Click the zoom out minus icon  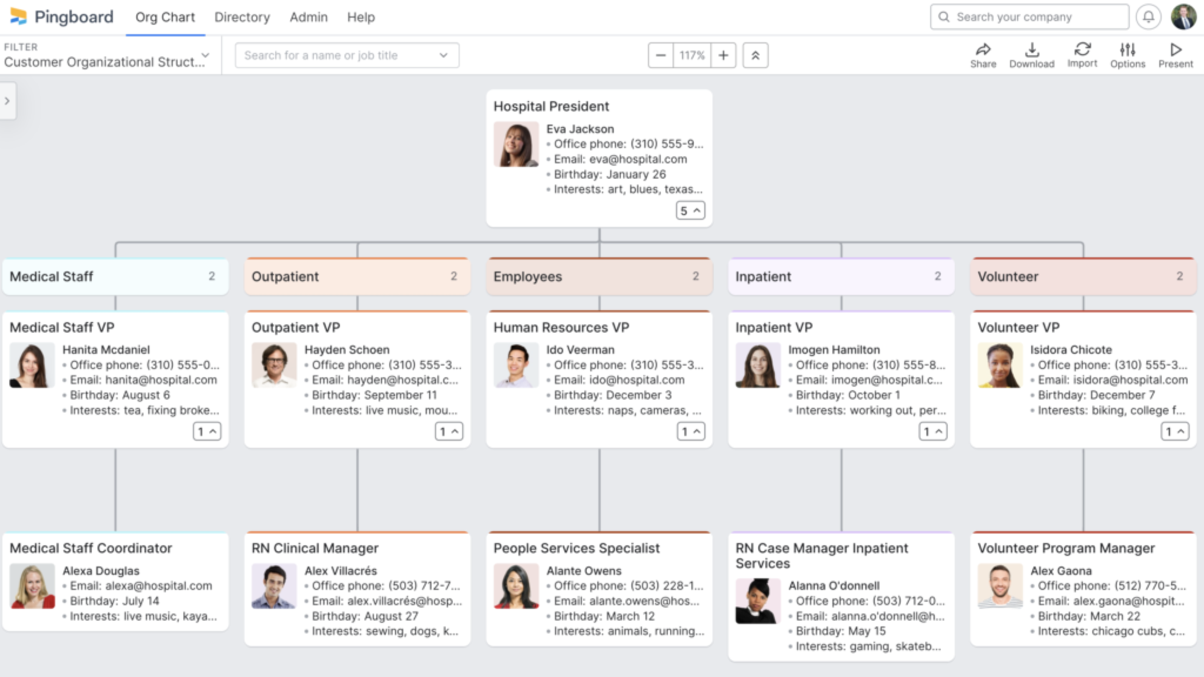point(661,55)
